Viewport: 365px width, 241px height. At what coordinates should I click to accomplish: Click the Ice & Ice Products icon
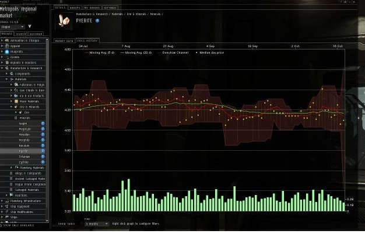[16, 95]
